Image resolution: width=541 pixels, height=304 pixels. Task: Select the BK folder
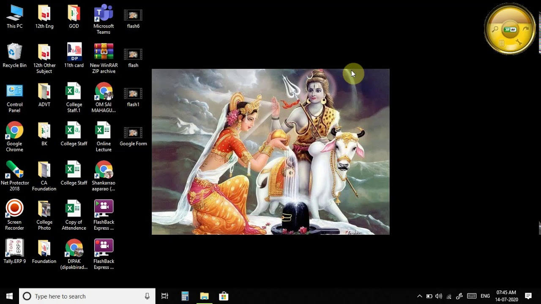[x=44, y=135]
